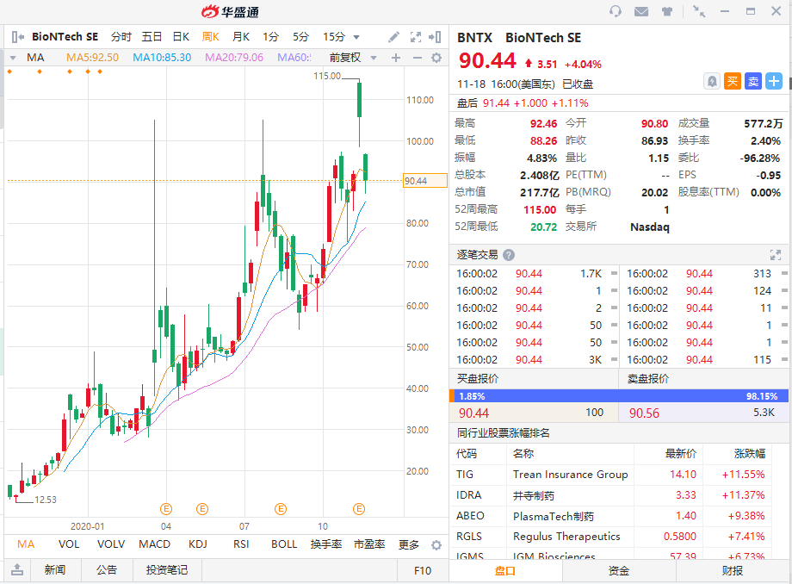Select the 周K weekly chart
This screenshot has width=792, height=584.
[x=211, y=37]
